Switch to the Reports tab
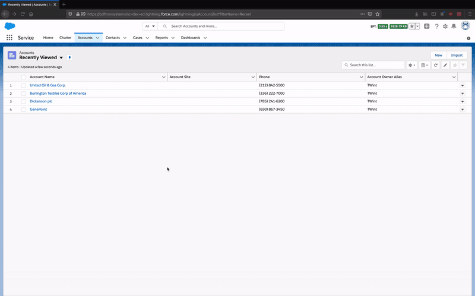 coord(161,38)
